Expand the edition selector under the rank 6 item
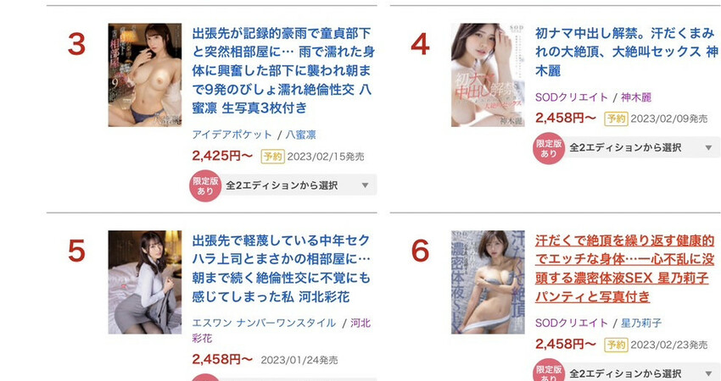721x381 pixels. point(642,373)
